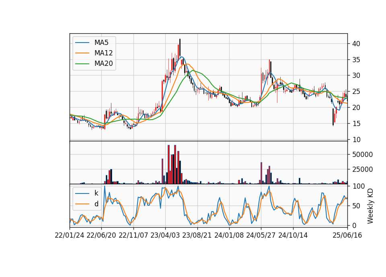Click the 10 price axis tick label
The height and width of the screenshot is (277, 386).
[356, 140]
